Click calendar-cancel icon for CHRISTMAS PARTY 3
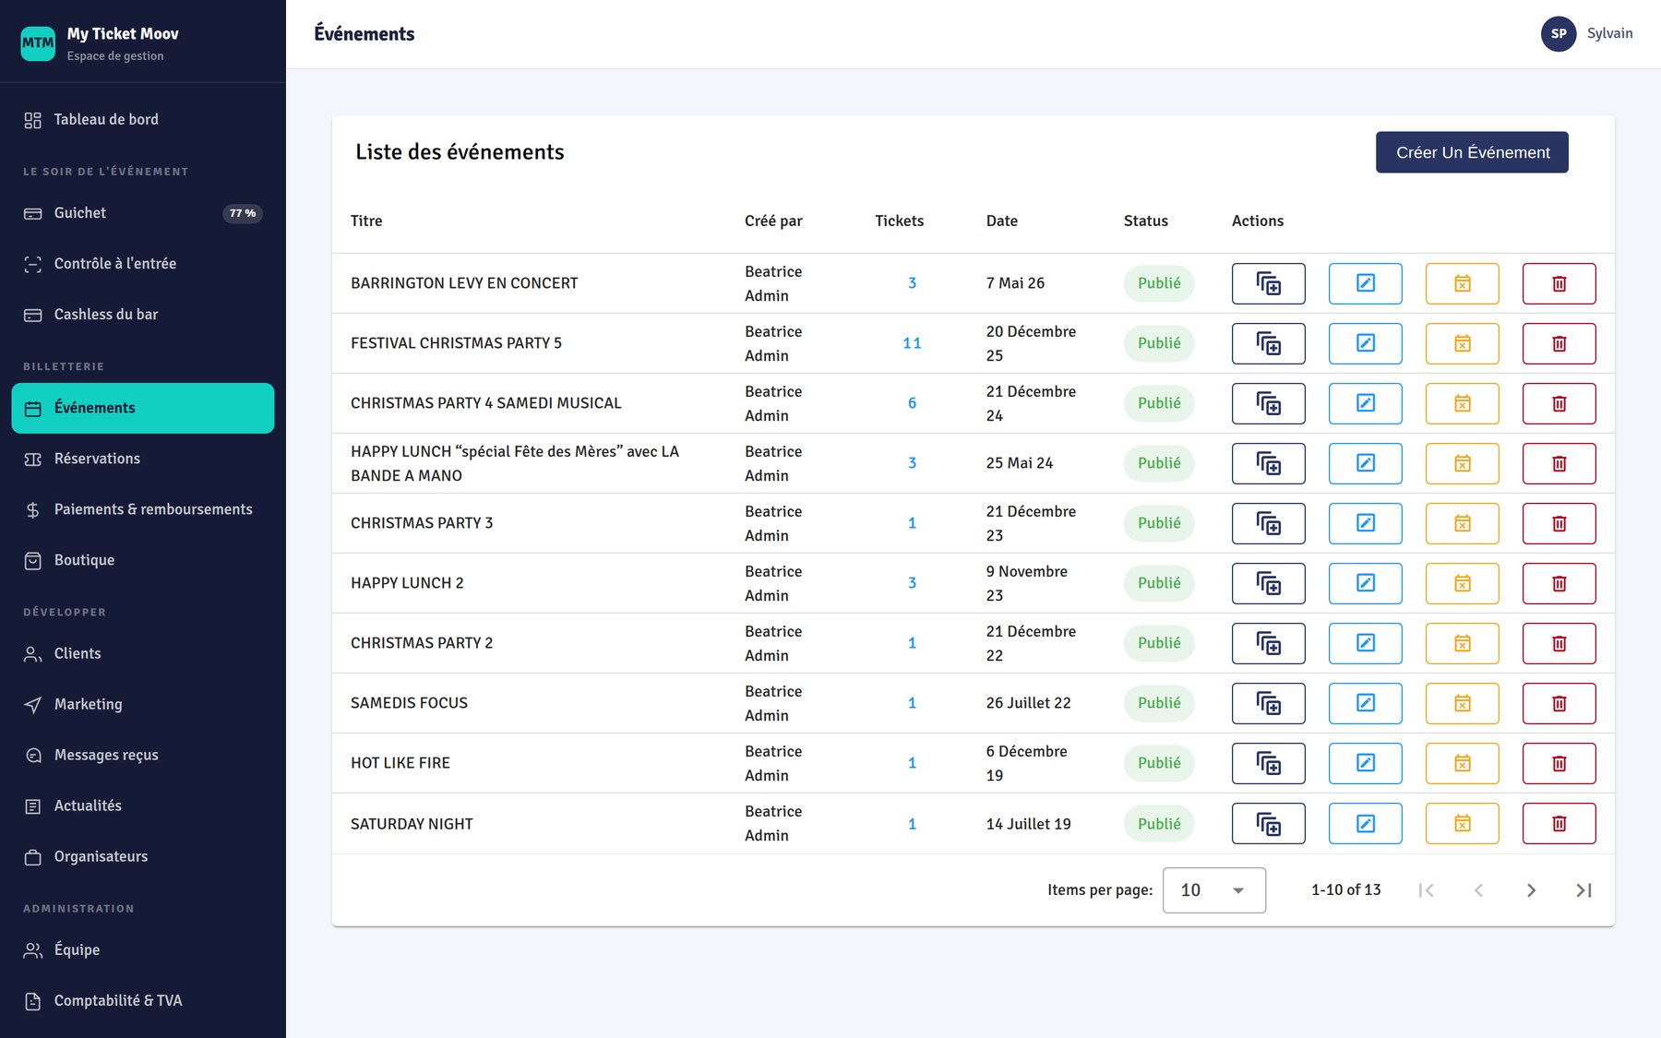Viewport: 1661px width, 1038px height. (x=1462, y=523)
